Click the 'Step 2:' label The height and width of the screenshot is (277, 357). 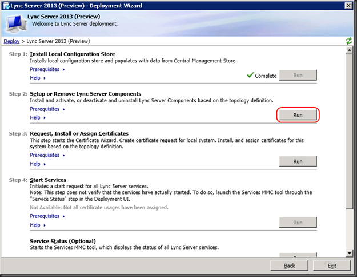click(18, 94)
